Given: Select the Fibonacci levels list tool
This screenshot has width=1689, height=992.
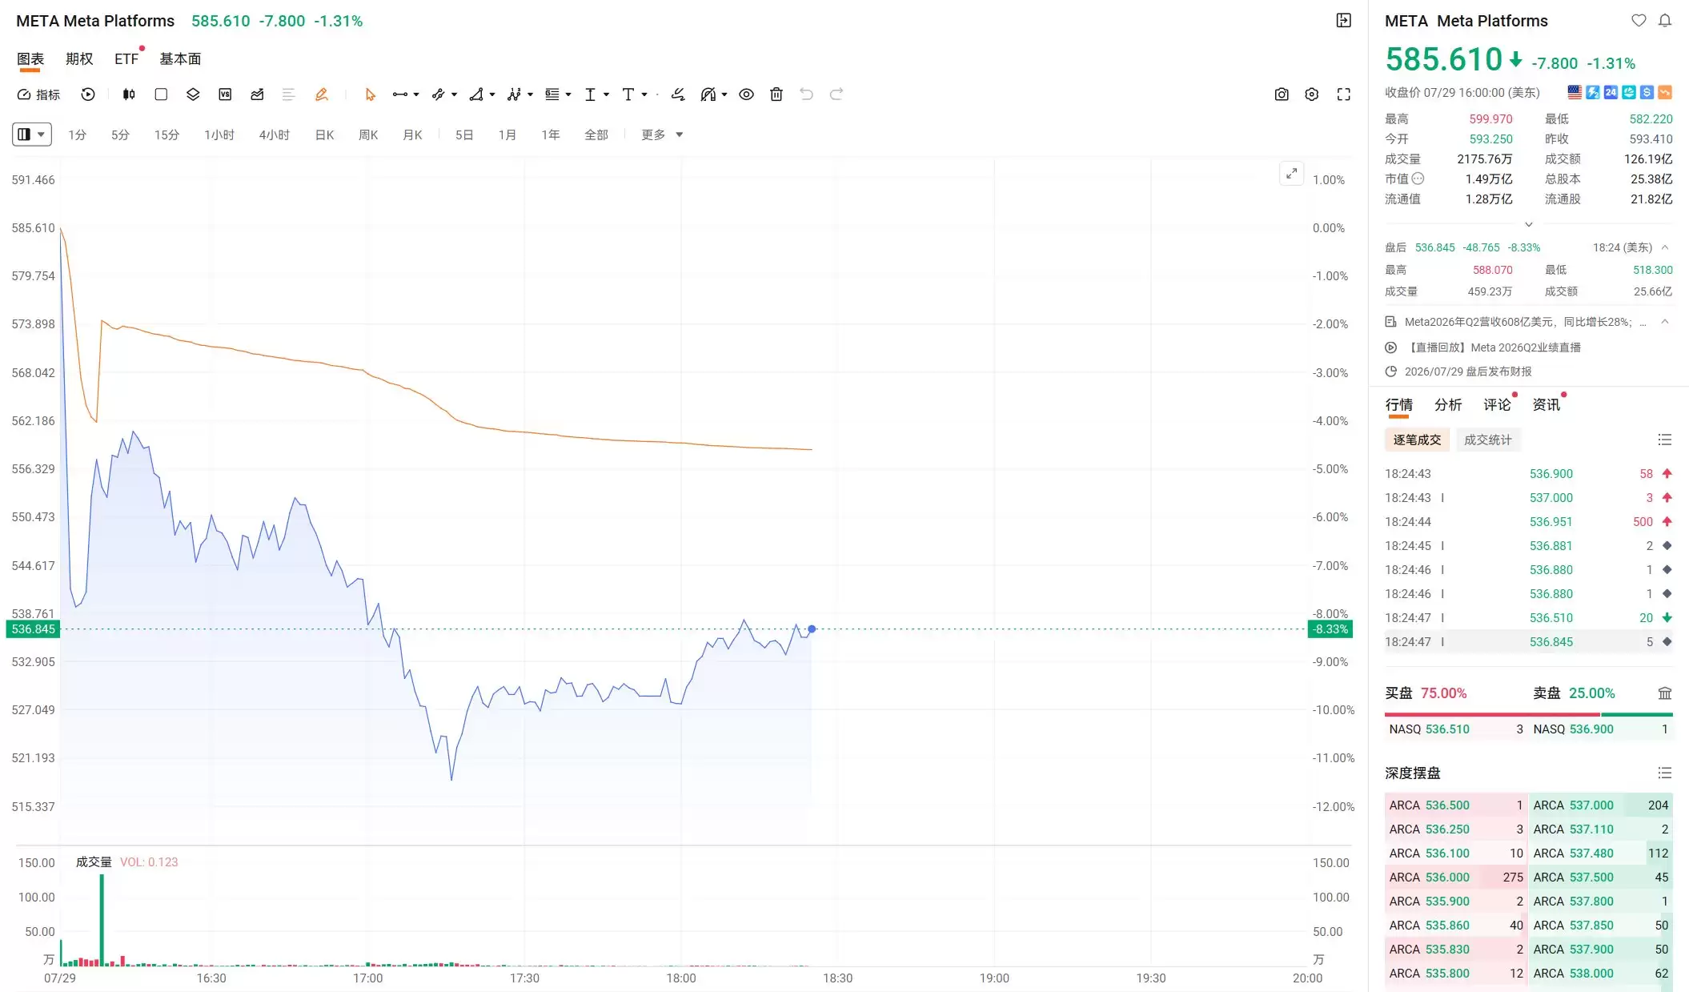Looking at the screenshot, I should [x=552, y=94].
